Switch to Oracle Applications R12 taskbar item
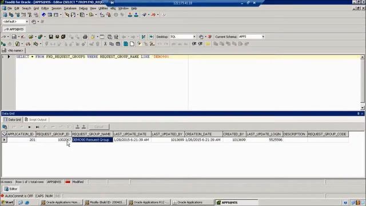 tap(149, 202)
